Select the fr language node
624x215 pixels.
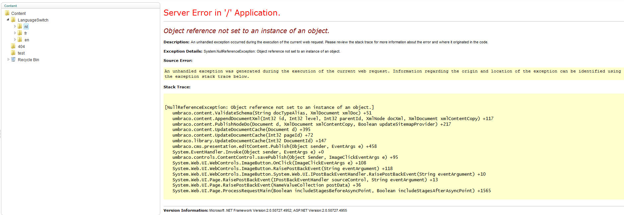pos(26,33)
